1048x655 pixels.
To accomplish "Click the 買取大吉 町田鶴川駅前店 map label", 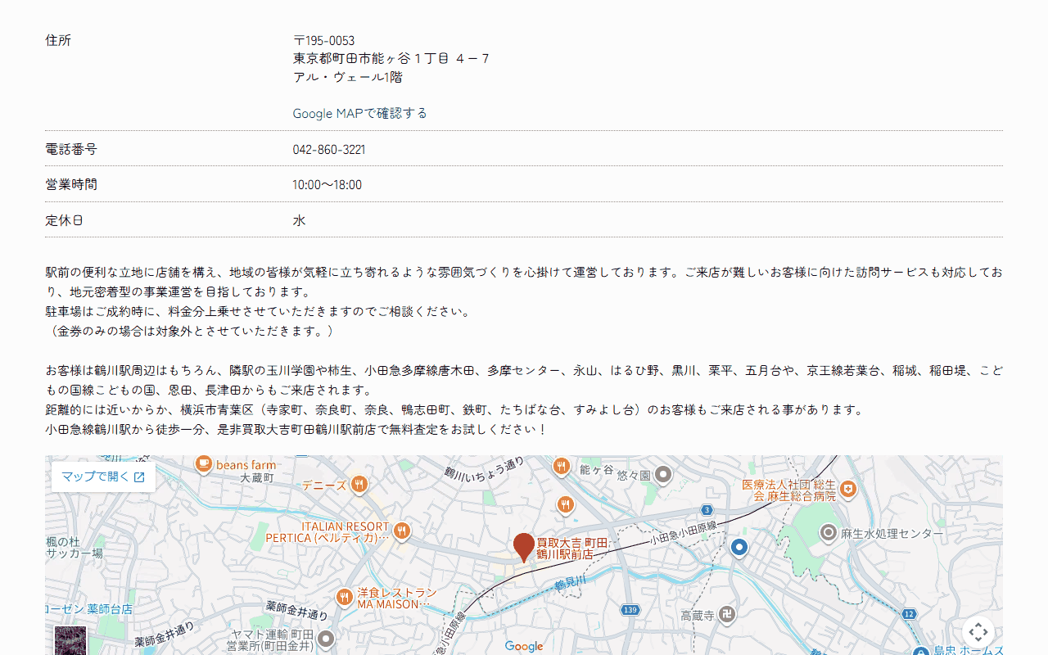I will click(573, 549).
